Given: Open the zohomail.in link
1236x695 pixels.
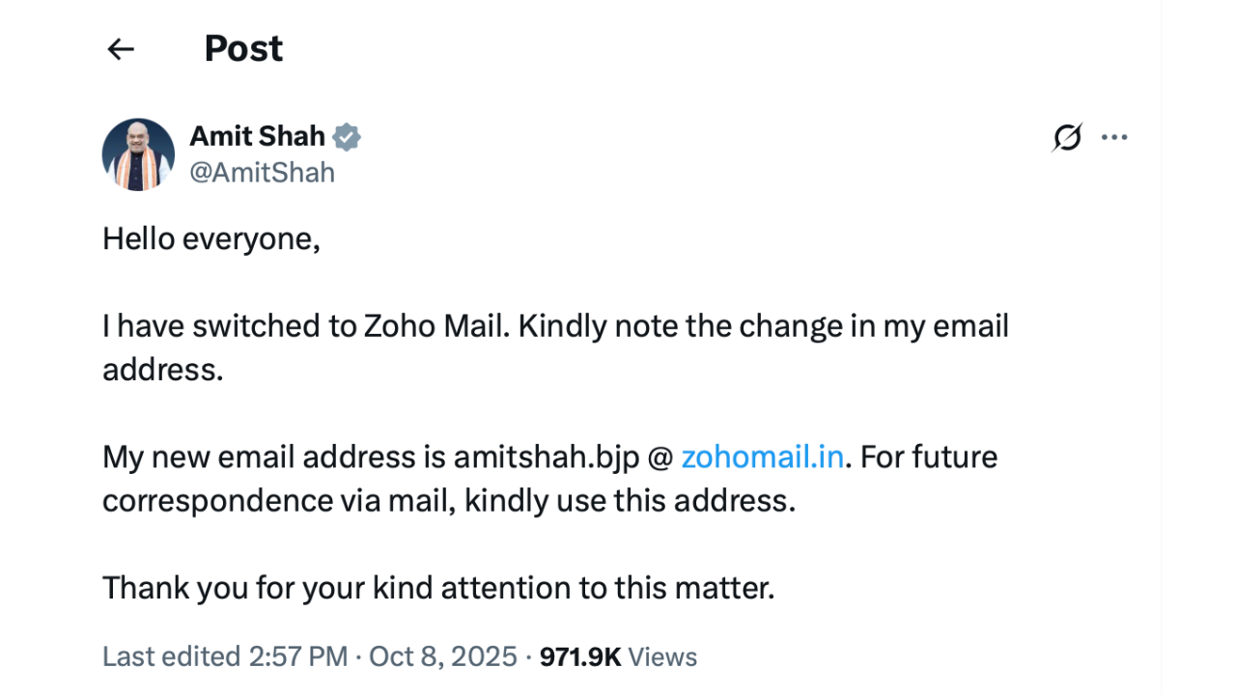Looking at the screenshot, I should [x=763, y=457].
